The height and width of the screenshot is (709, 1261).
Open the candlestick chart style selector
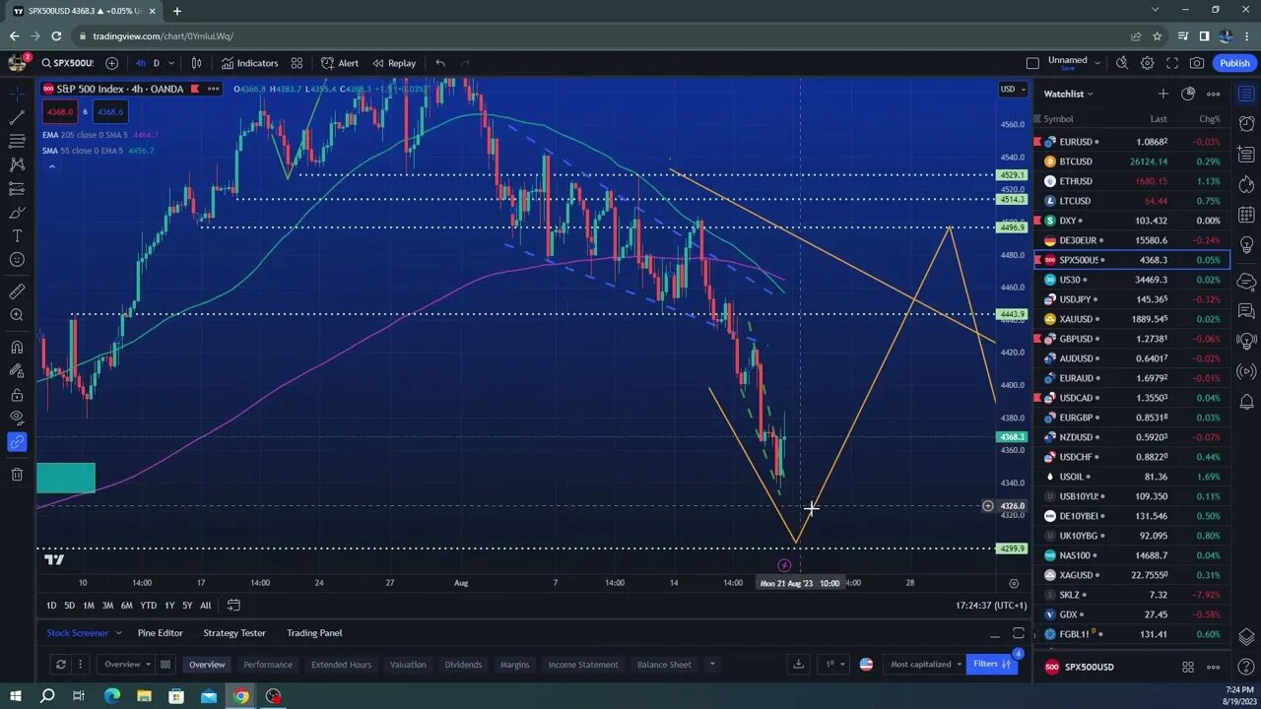click(196, 63)
